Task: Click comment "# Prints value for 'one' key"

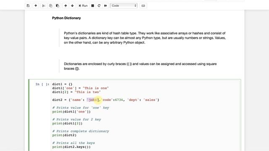Action: pyautogui.click(x=81, y=108)
